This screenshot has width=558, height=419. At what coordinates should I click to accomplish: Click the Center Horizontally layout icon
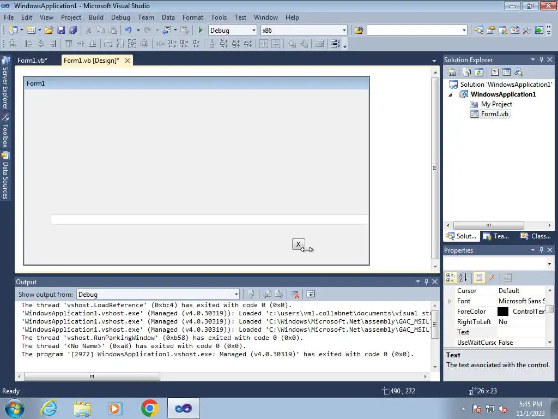(x=264, y=44)
